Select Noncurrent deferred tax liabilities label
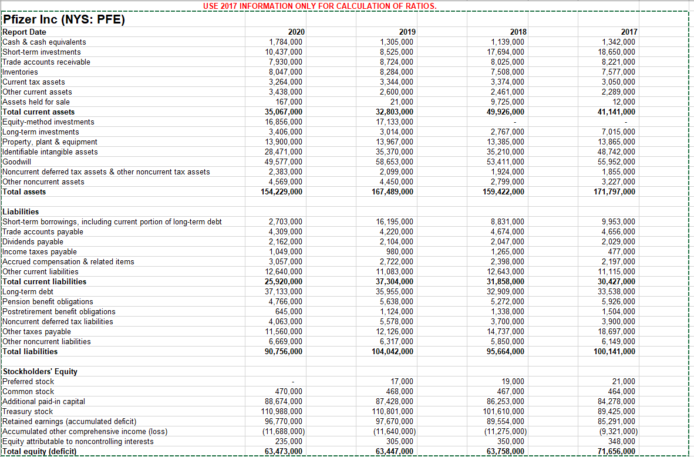This screenshot has height=457, width=694. pyautogui.click(x=58, y=322)
